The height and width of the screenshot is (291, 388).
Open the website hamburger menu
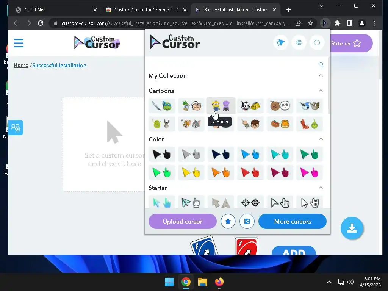coord(19,43)
